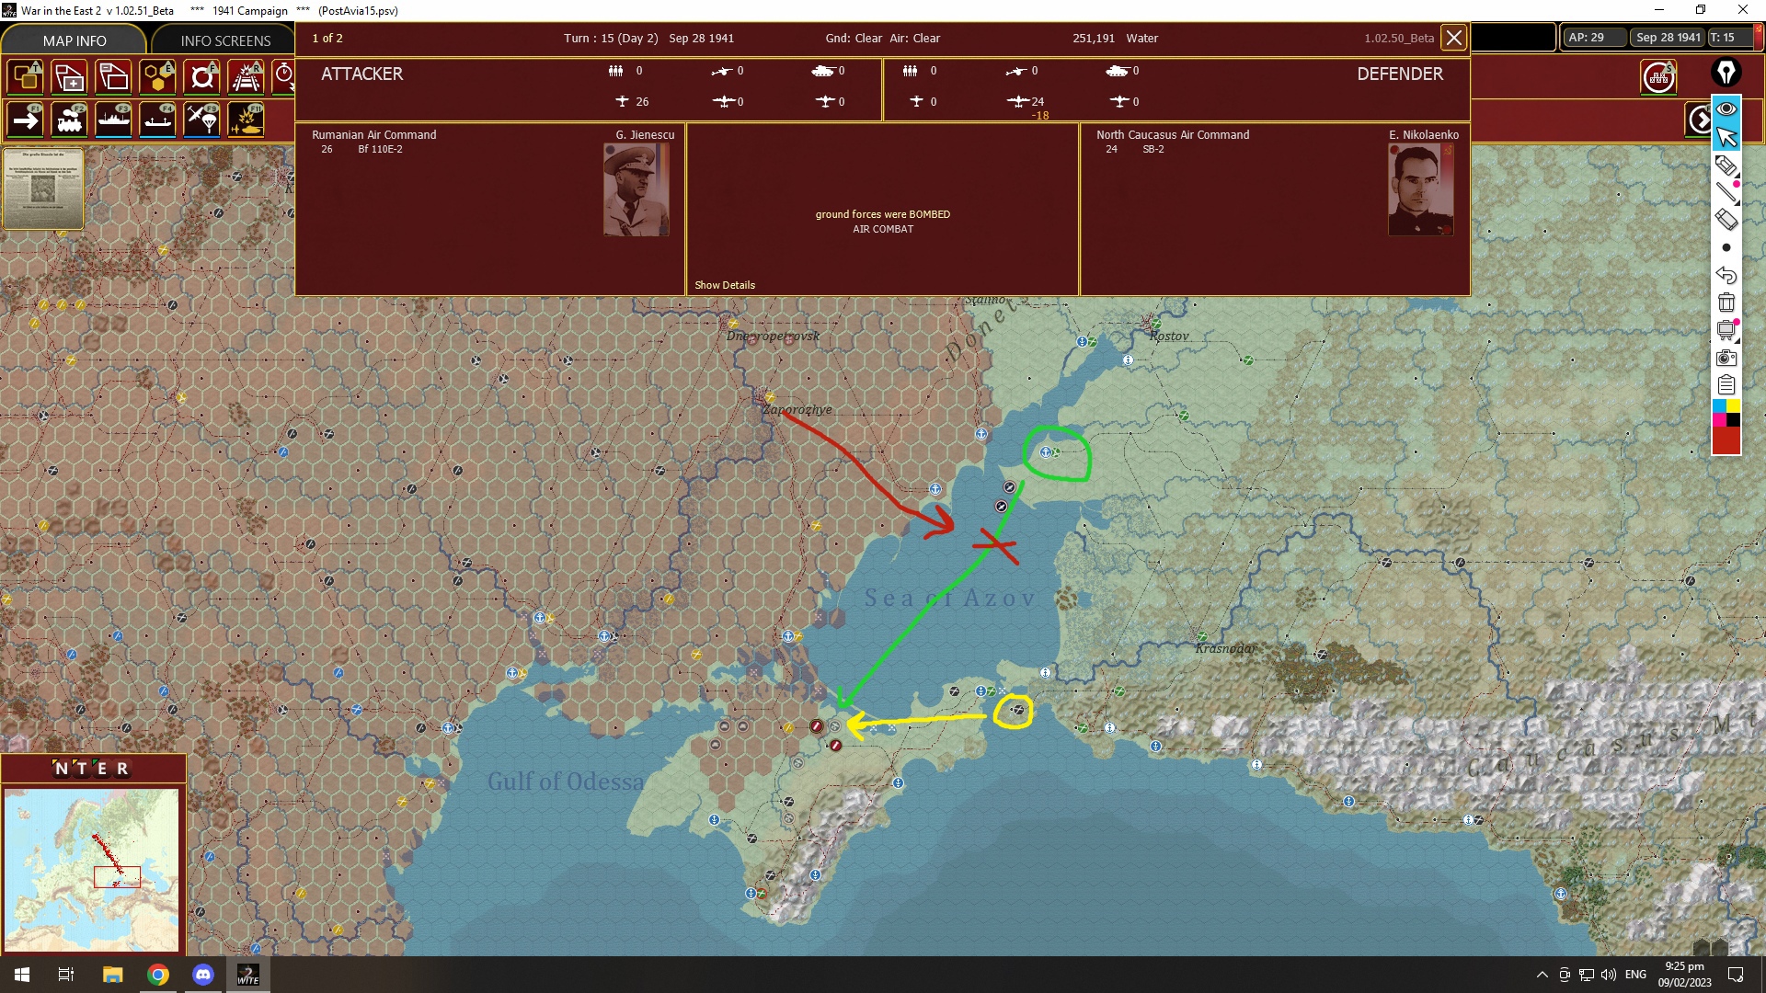Click E. Nikolaenko commander portrait
The width and height of the screenshot is (1766, 993).
point(1421,189)
